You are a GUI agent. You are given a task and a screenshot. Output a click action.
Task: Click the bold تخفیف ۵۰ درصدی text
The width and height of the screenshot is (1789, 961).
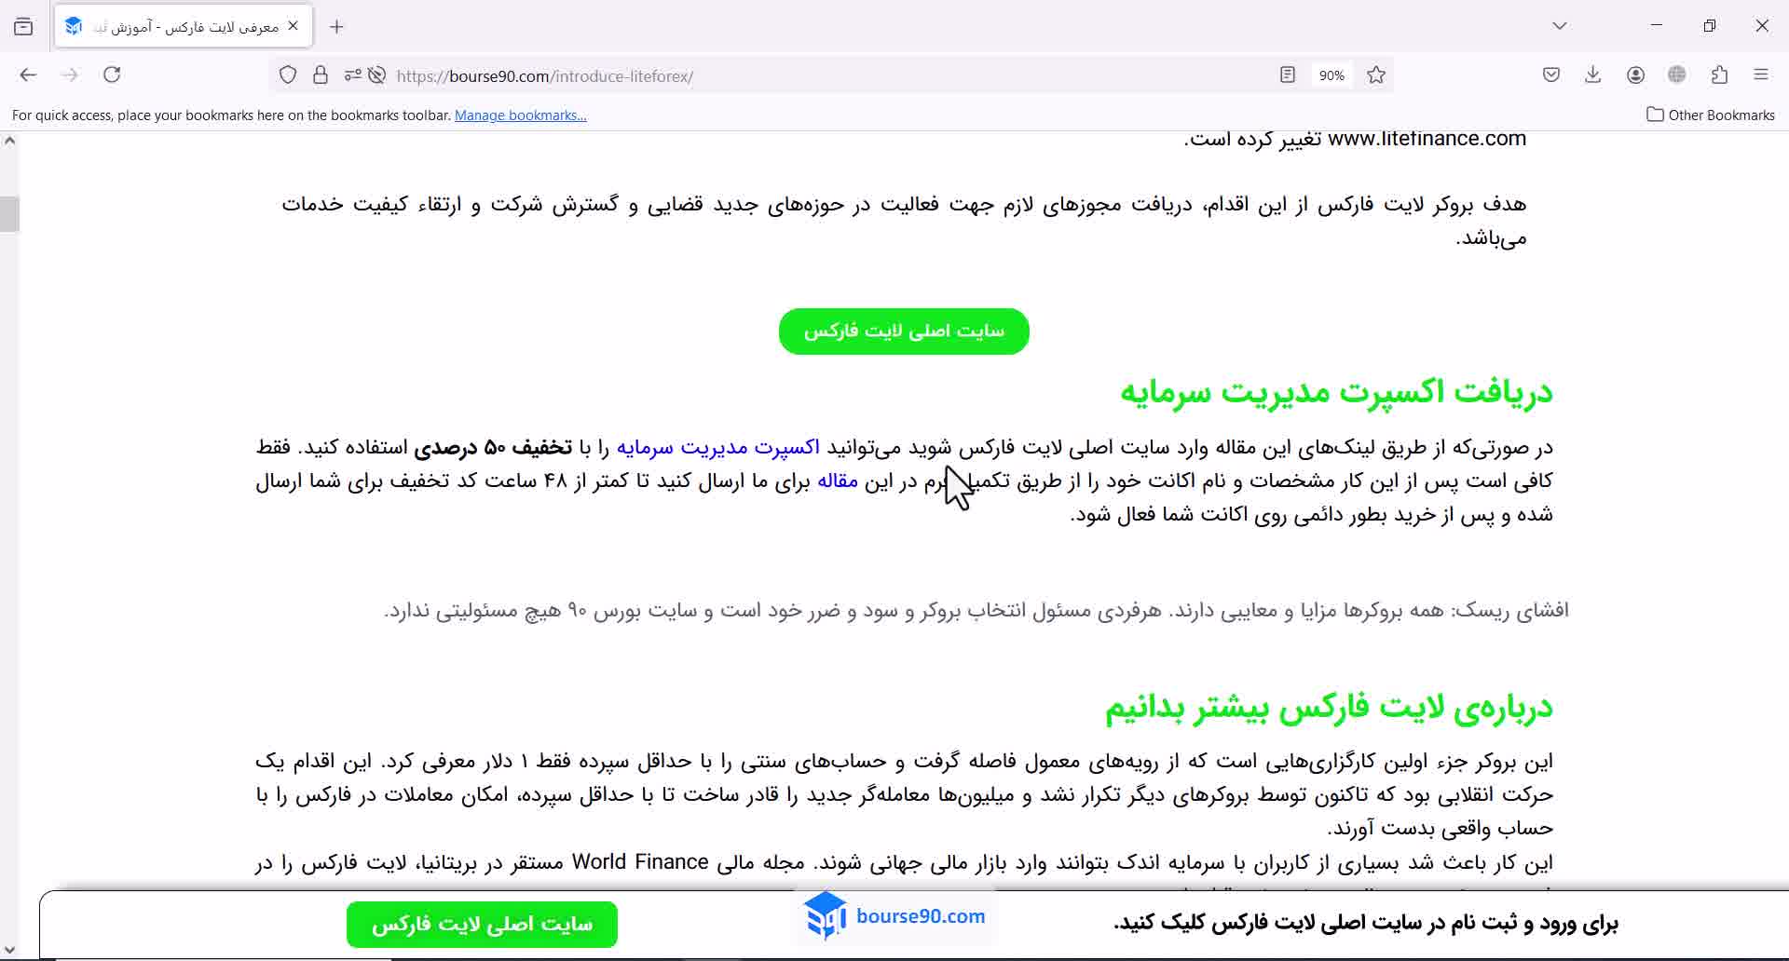[x=493, y=448]
